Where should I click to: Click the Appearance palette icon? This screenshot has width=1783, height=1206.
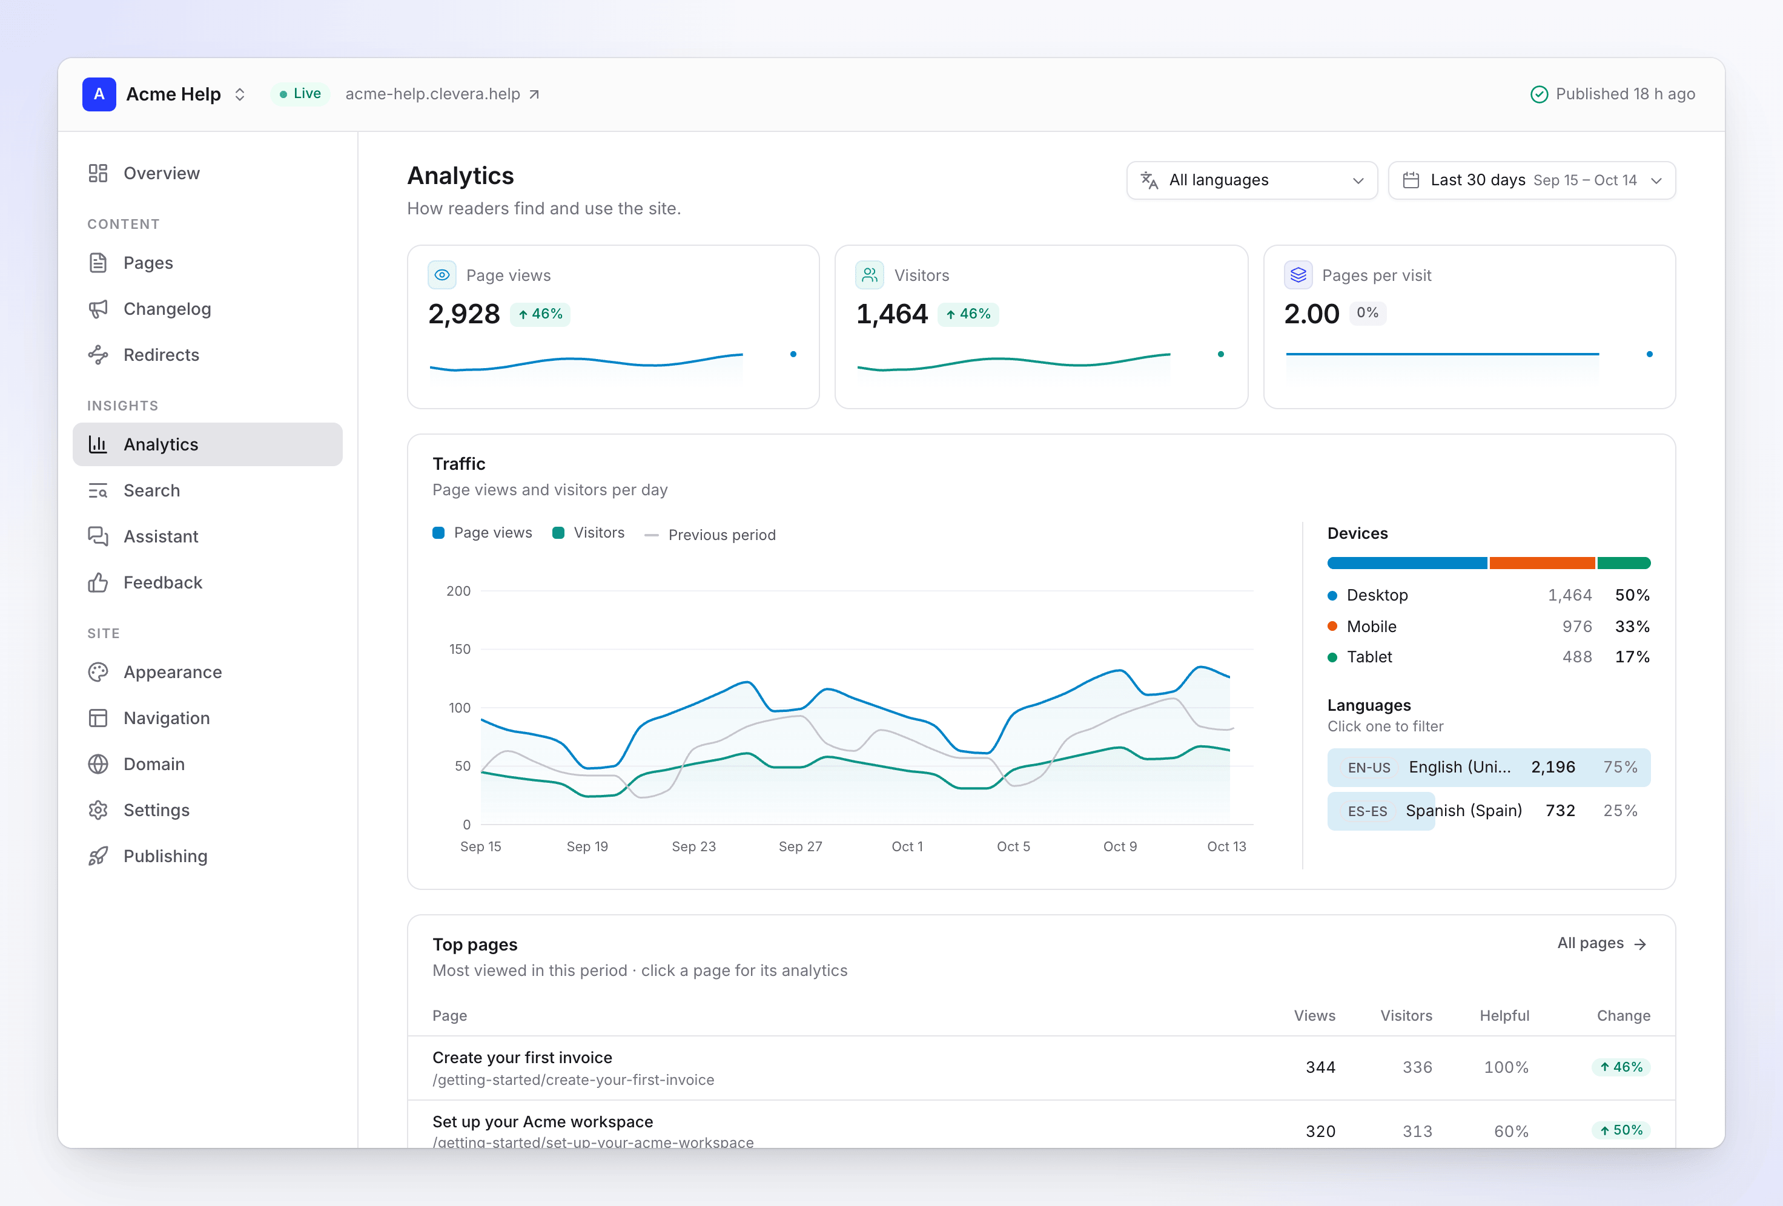tap(98, 673)
